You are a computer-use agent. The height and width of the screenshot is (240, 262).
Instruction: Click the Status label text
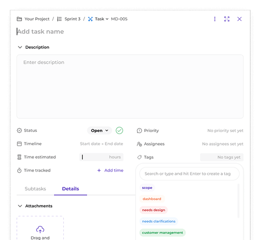[x=30, y=130]
